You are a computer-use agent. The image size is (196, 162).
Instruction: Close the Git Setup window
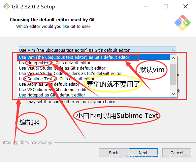[x=186, y=6]
